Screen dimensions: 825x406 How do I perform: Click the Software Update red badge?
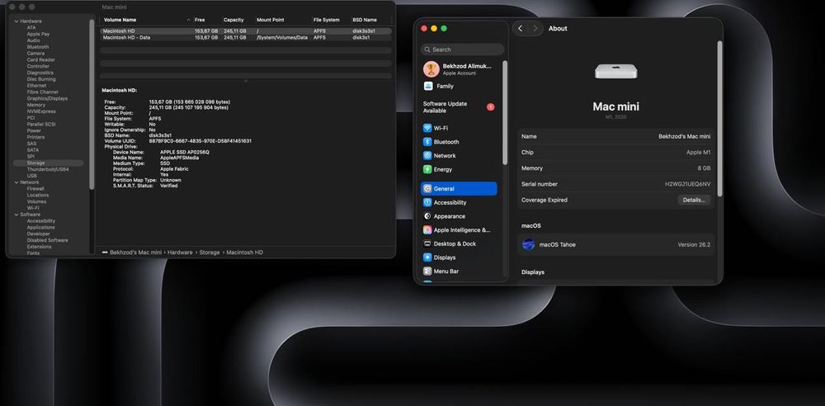point(490,107)
